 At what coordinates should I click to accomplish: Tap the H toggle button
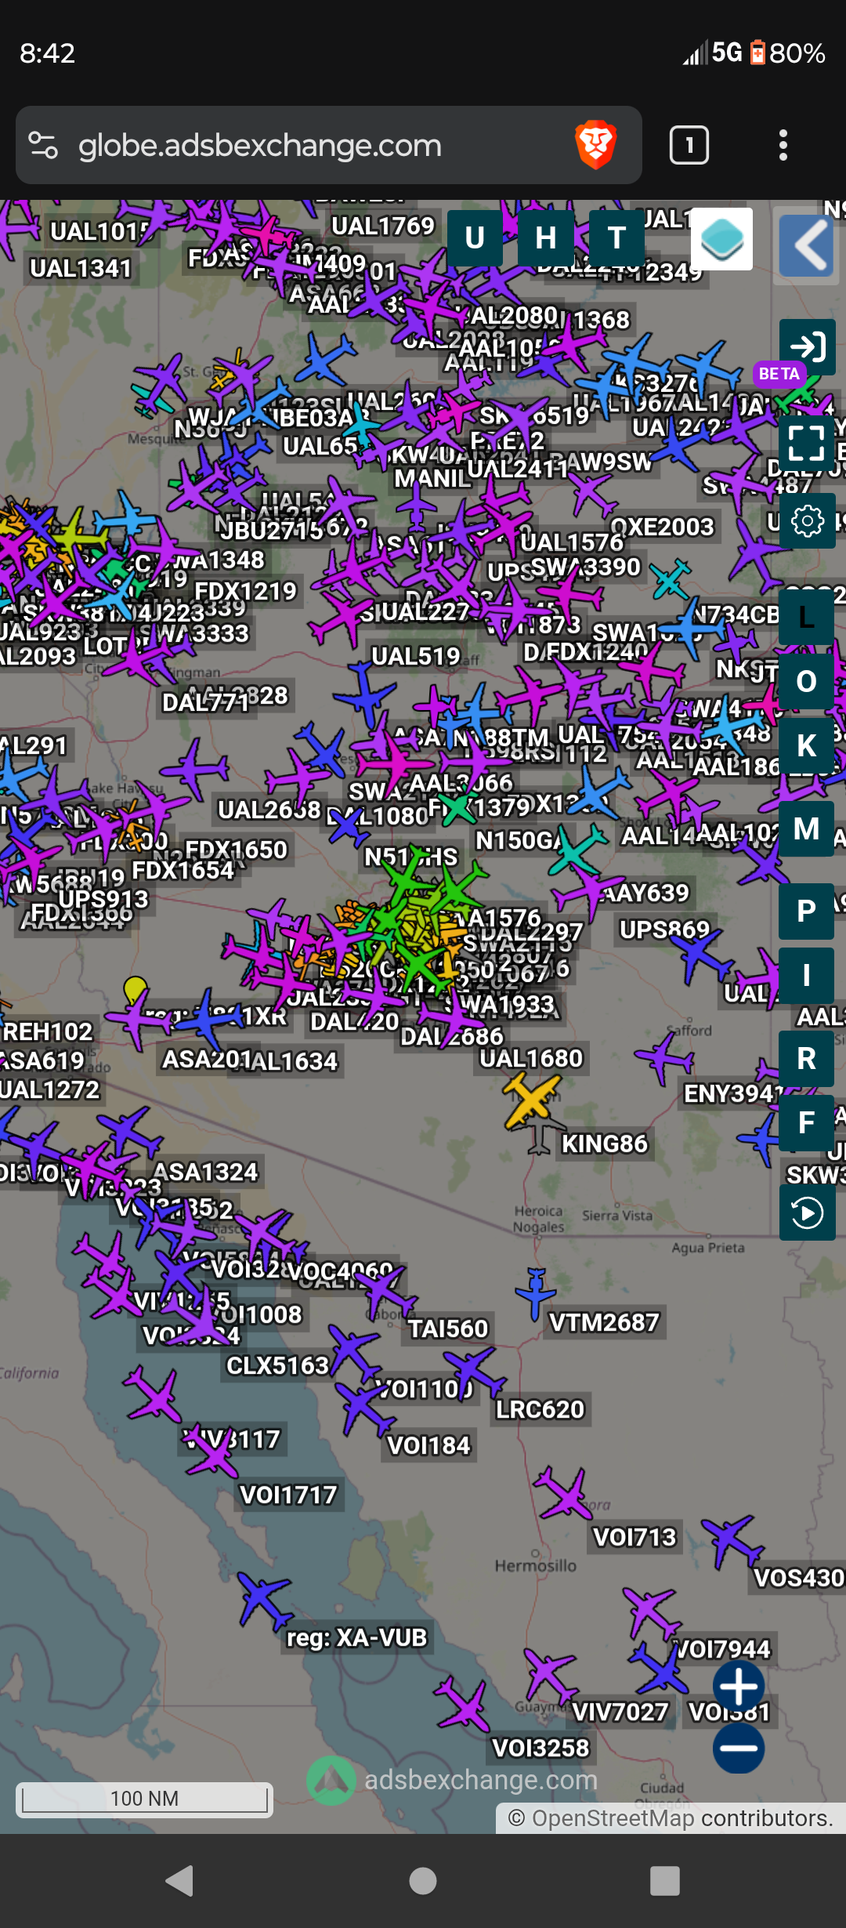pos(546,237)
